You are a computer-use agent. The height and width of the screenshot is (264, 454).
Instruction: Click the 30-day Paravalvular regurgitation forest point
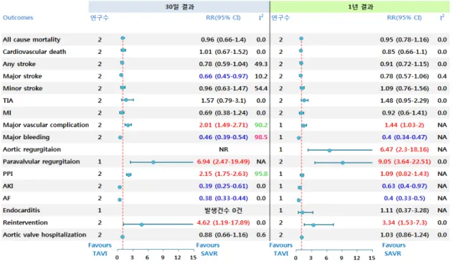pos(153,162)
